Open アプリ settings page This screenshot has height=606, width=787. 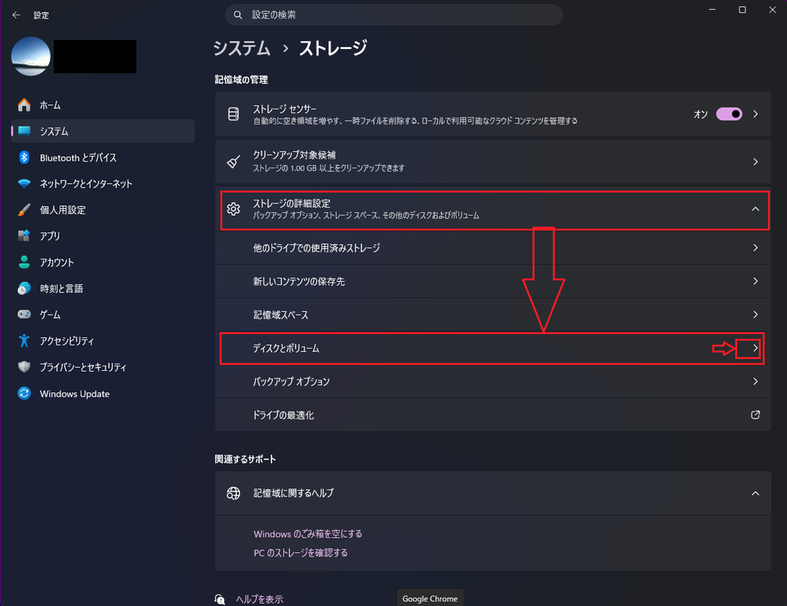(103, 236)
